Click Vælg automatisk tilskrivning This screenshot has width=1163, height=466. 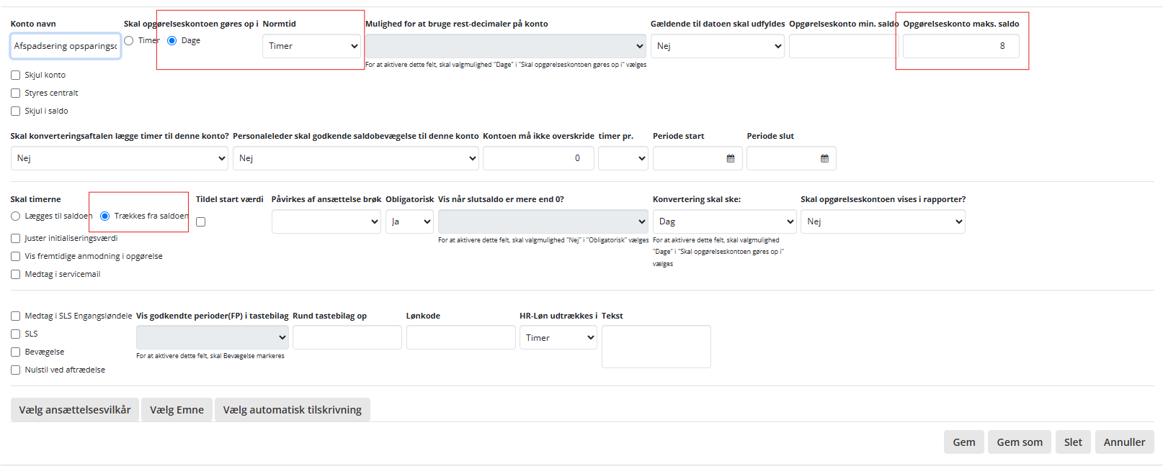pos(292,410)
